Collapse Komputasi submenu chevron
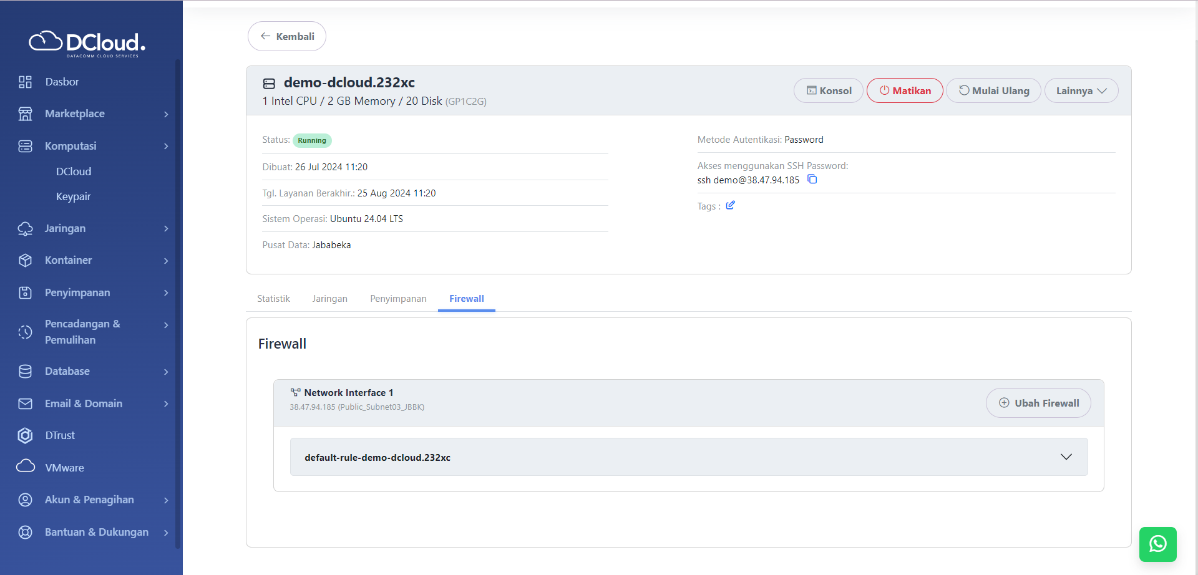 click(x=166, y=146)
